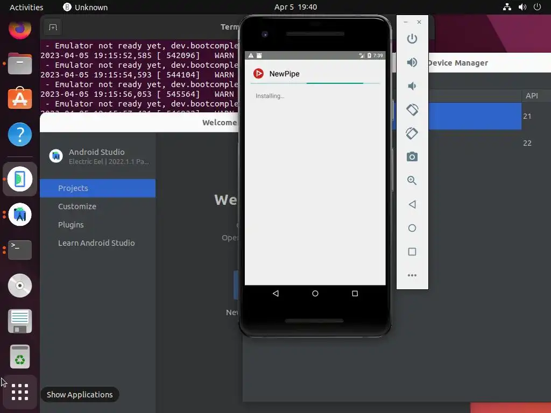This screenshot has height=413, width=551.
Task: Open extended controls via three dots icon
Action: [x=412, y=275]
